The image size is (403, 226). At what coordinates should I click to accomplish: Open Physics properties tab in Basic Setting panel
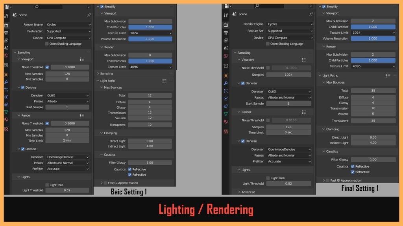[6, 97]
